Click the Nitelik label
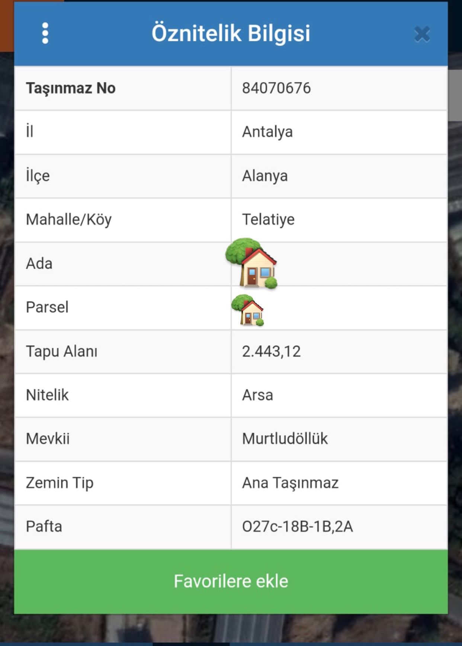This screenshot has height=646, width=462. (47, 395)
